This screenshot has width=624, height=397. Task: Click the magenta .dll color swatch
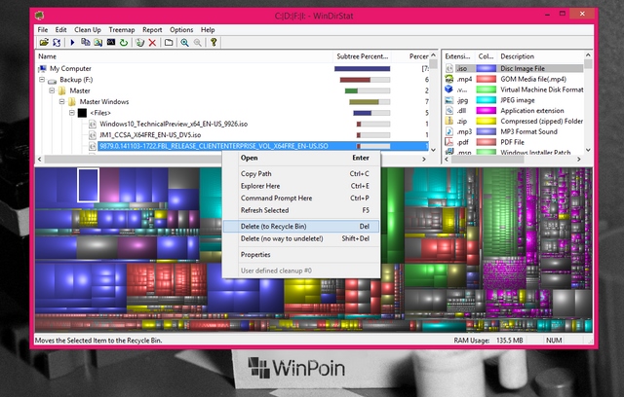coord(487,110)
